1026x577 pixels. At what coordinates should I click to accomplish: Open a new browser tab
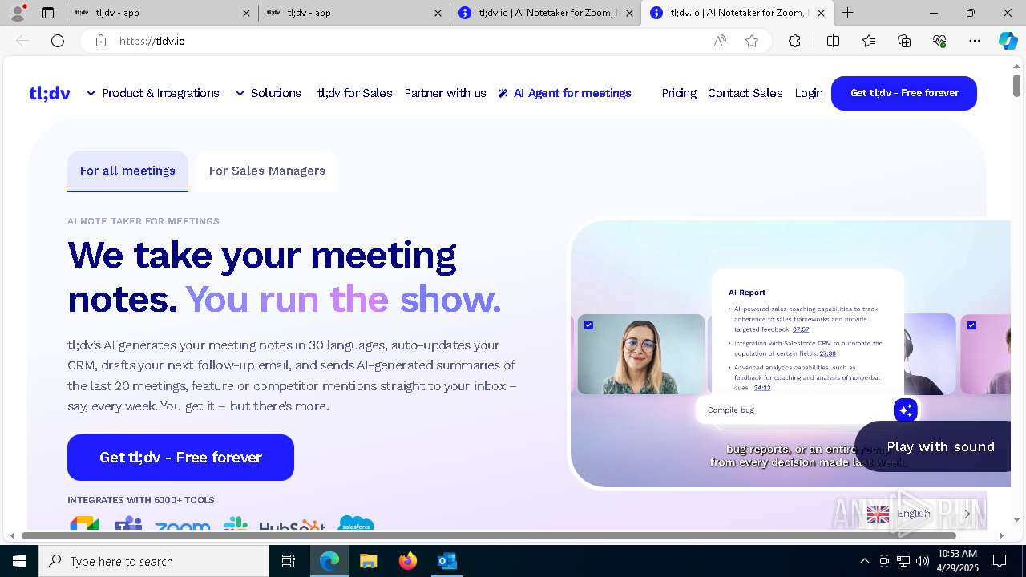point(847,13)
